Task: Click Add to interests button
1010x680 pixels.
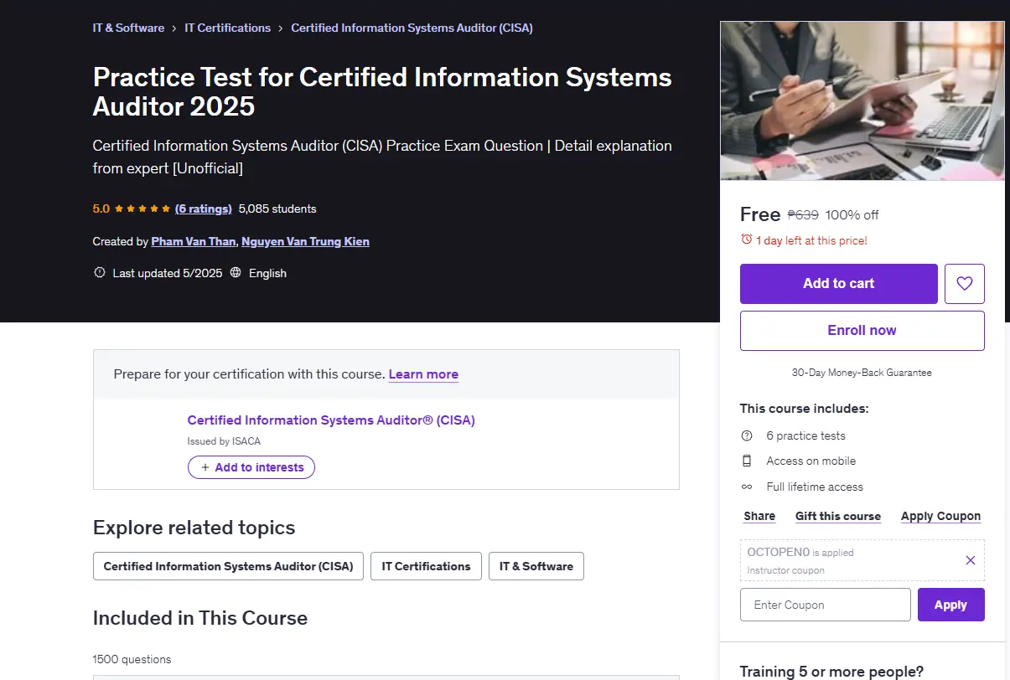Action: pyautogui.click(x=251, y=467)
